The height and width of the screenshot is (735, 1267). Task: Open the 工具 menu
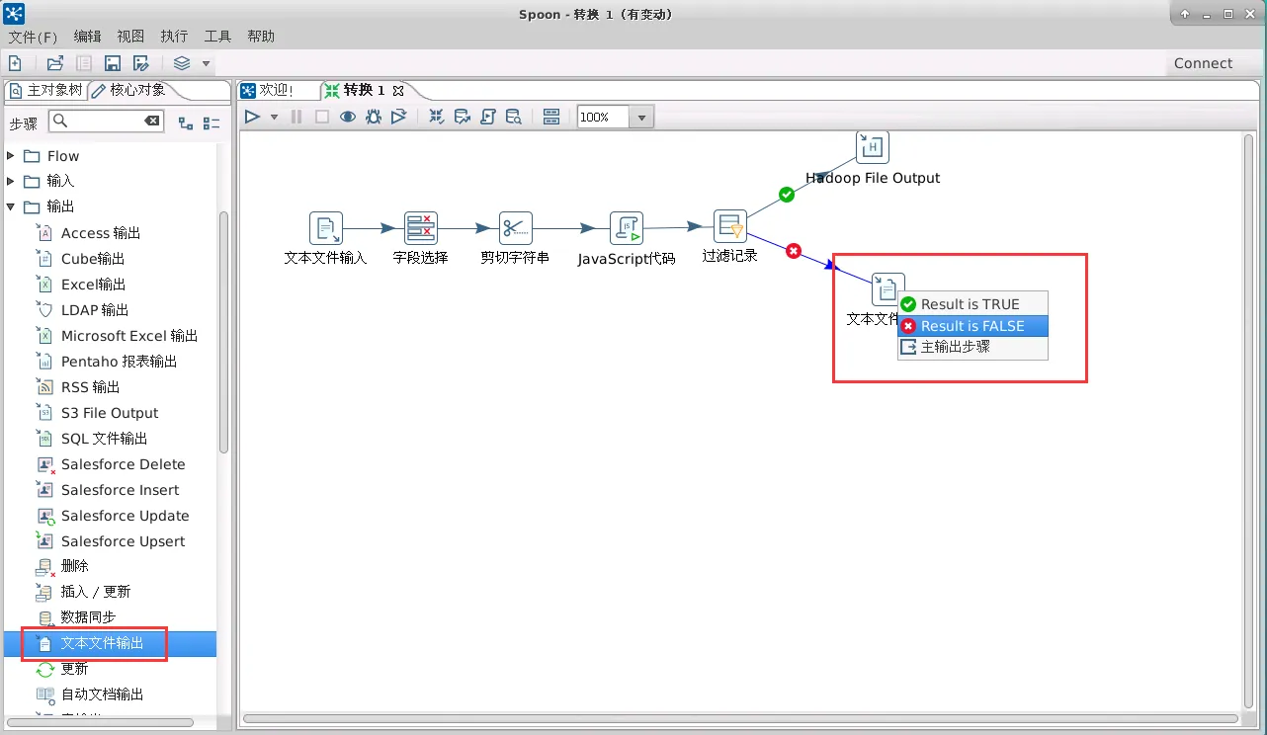pos(217,37)
